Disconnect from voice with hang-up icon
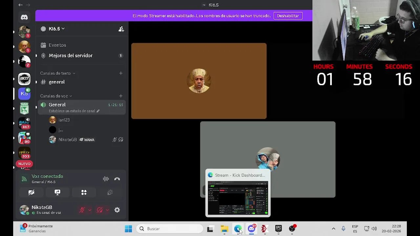 pyautogui.click(x=117, y=179)
